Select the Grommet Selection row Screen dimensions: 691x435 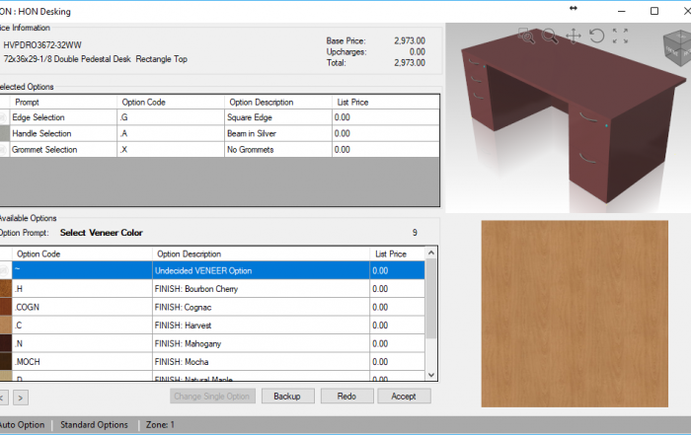(219, 149)
